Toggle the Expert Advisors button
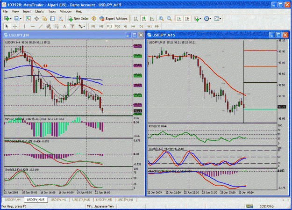Viewport: 292px width, 210px height. (114, 18)
